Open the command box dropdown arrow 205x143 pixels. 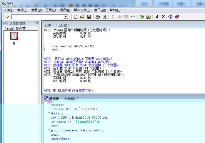point(66,17)
